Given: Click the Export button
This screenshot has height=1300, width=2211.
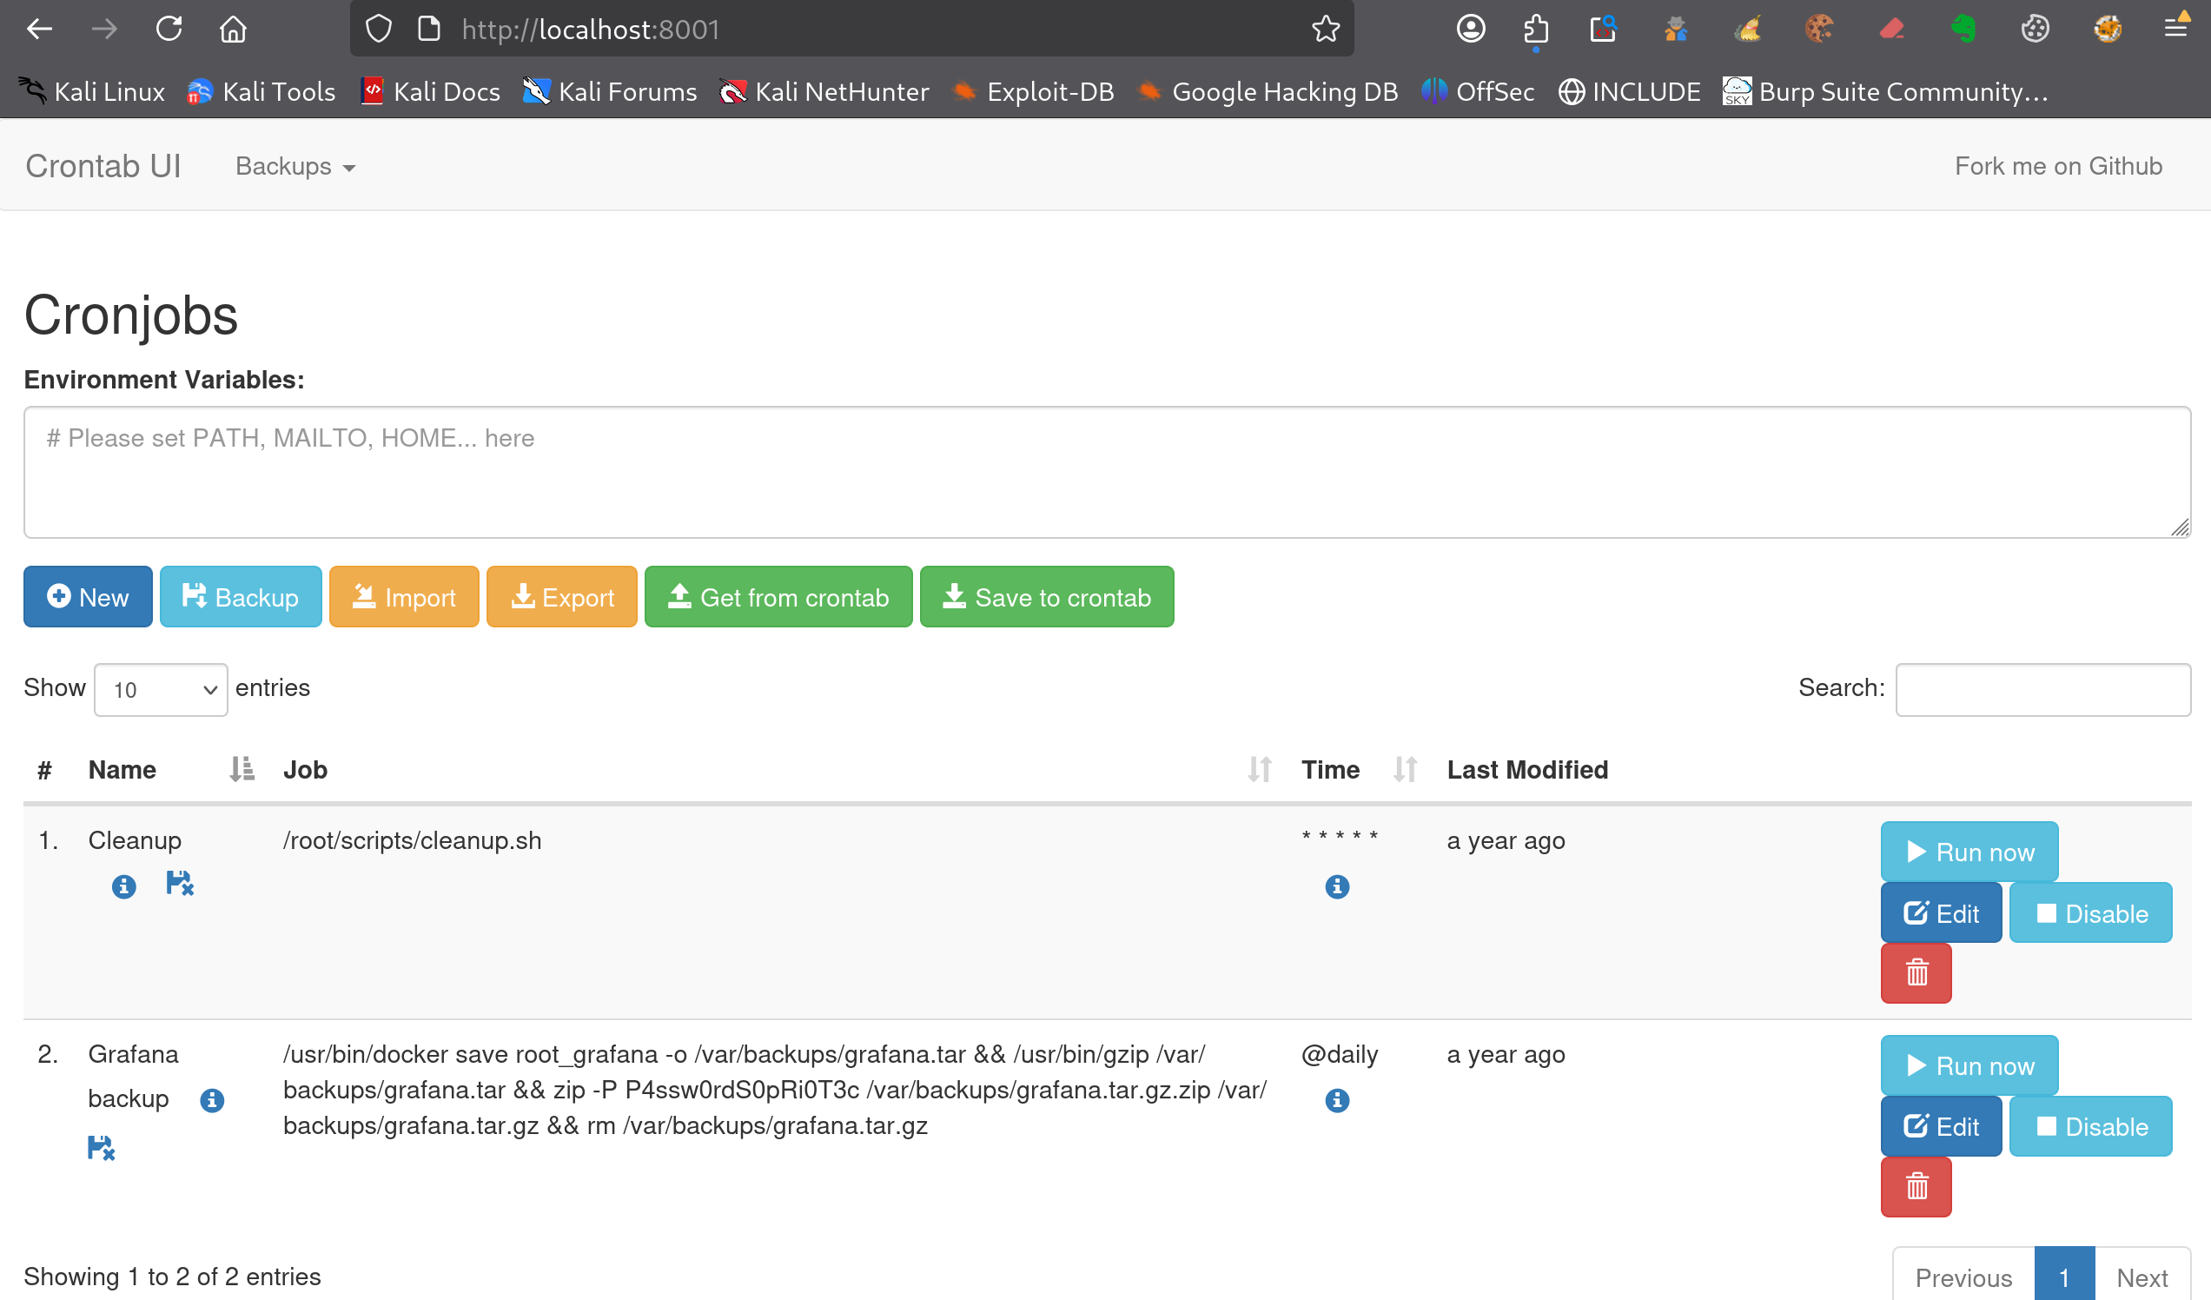Looking at the screenshot, I should pyautogui.click(x=561, y=597).
